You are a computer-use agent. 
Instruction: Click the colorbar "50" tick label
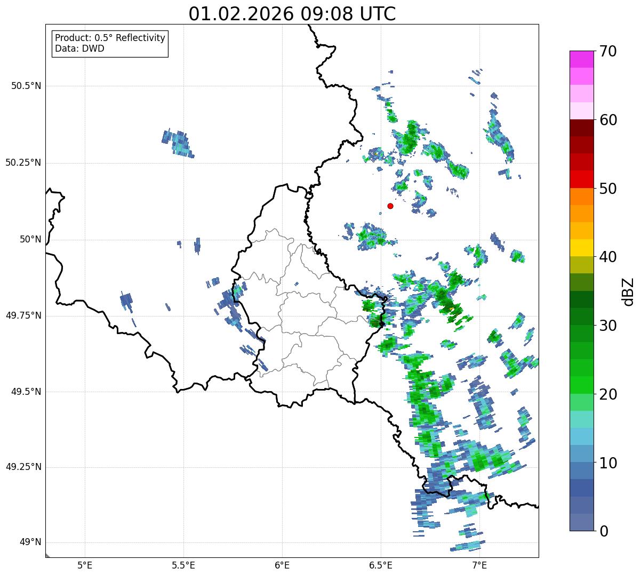pos(608,189)
